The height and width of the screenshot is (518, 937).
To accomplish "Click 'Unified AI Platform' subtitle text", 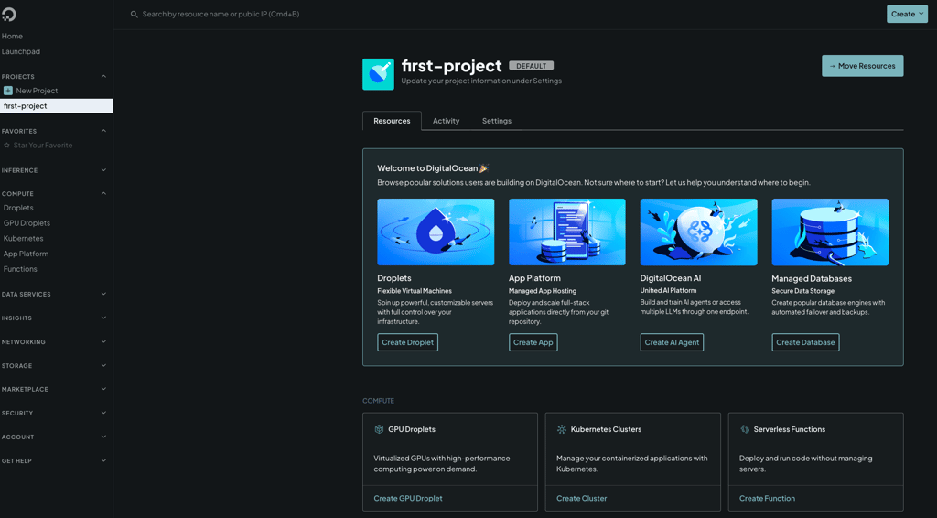I will point(668,290).
